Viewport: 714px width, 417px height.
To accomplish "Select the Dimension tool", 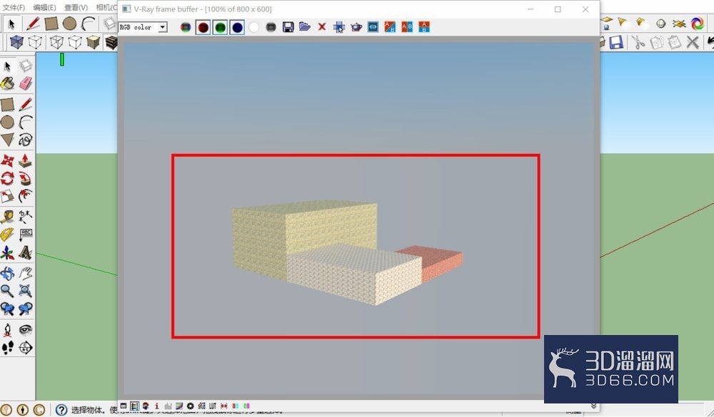I will 26,217.
